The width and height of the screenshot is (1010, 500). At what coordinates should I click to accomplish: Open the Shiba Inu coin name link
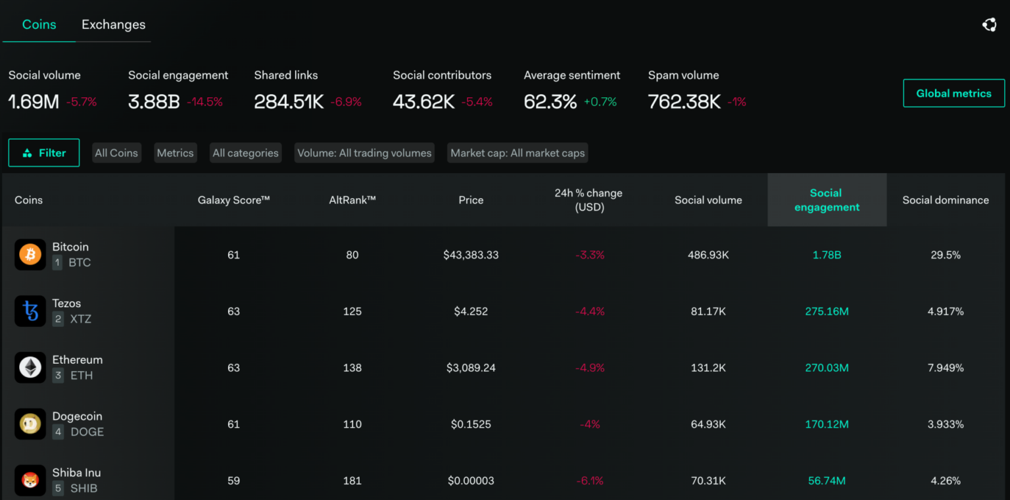(x=76, y=473)
